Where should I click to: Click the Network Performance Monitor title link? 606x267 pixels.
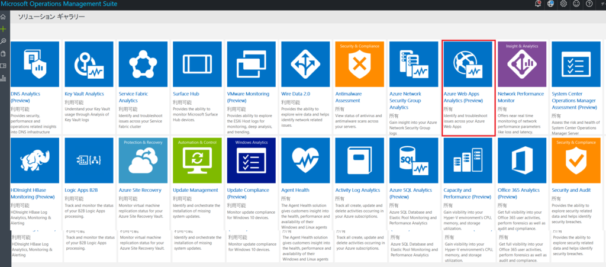tap(521, 97)
